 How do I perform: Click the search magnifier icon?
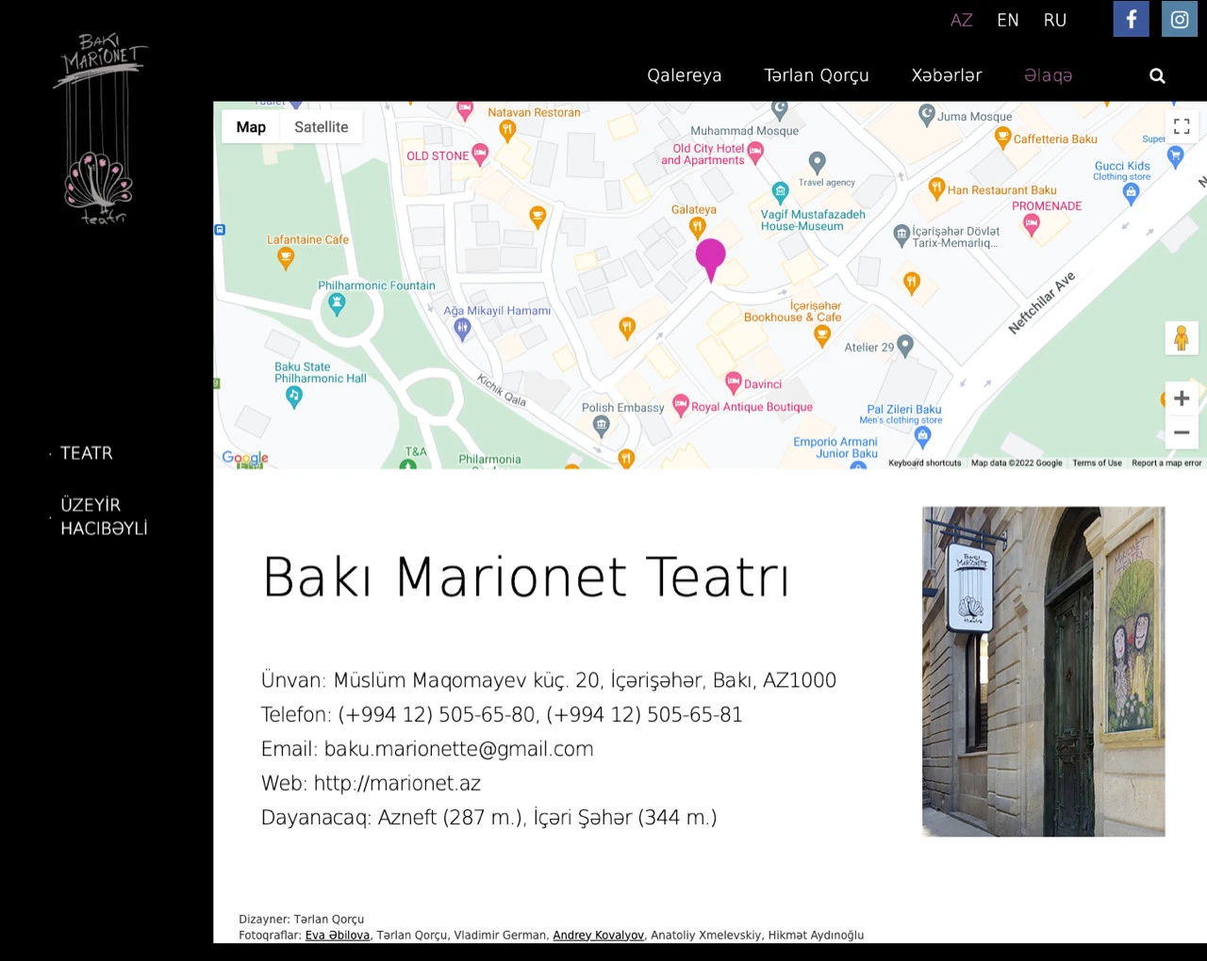[1157, 75]
